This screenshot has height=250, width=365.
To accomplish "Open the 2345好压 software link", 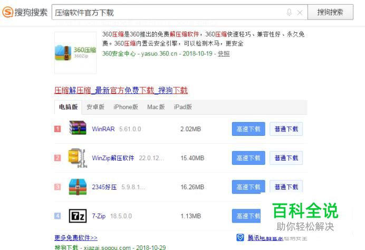I will pyautogui.click(x=104, y=187).
